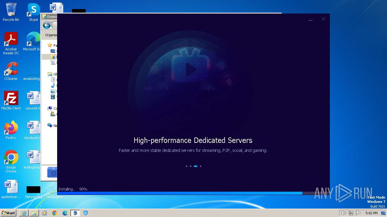The image size is (387, 217).
Task: Launch CCleaner from the desktop
Action: tap(11, 71)
